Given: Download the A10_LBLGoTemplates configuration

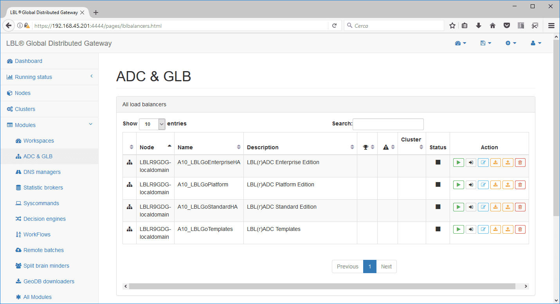Looking at the screenshot, I should coord(495,229).
